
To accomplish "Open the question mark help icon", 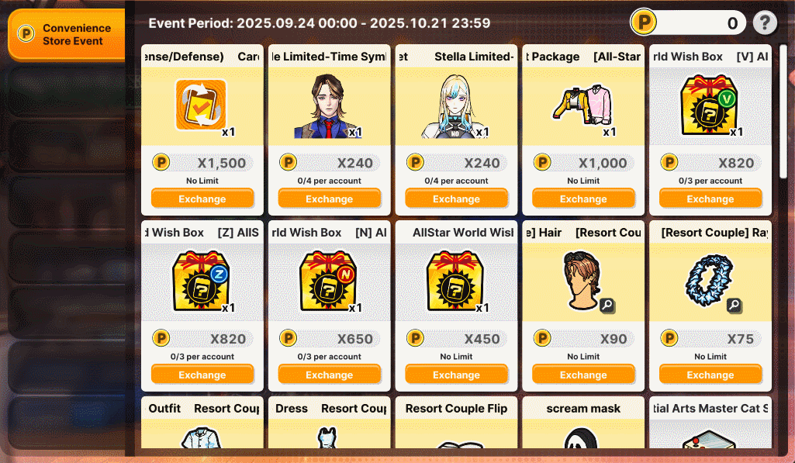I will (765, 22).
